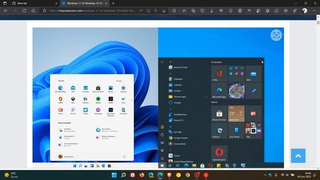
Task: Open taskbar Search
Action: point(123,175)
